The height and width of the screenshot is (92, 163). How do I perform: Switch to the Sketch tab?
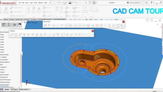pos(6,19)
